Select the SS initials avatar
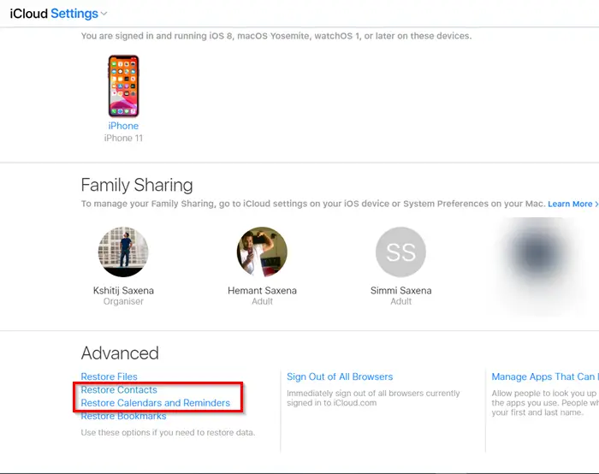 tap(400, 252)
